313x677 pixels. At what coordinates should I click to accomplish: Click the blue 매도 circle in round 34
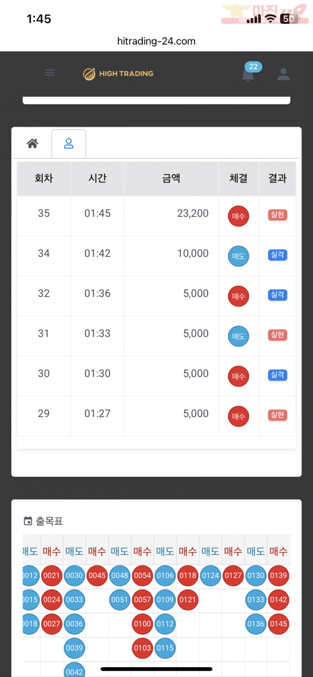tap(238, 256)
